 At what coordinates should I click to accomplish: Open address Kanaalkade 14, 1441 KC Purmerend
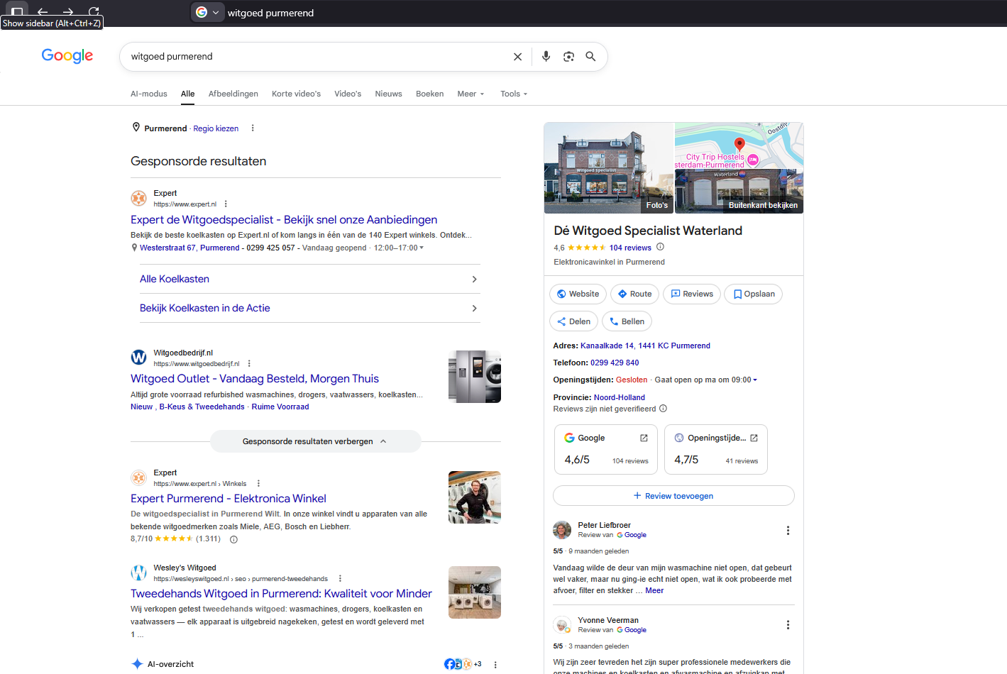[645, 346]
